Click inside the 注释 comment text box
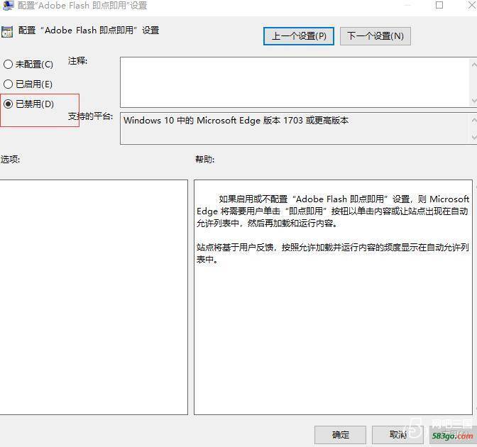 pos(295,82)
